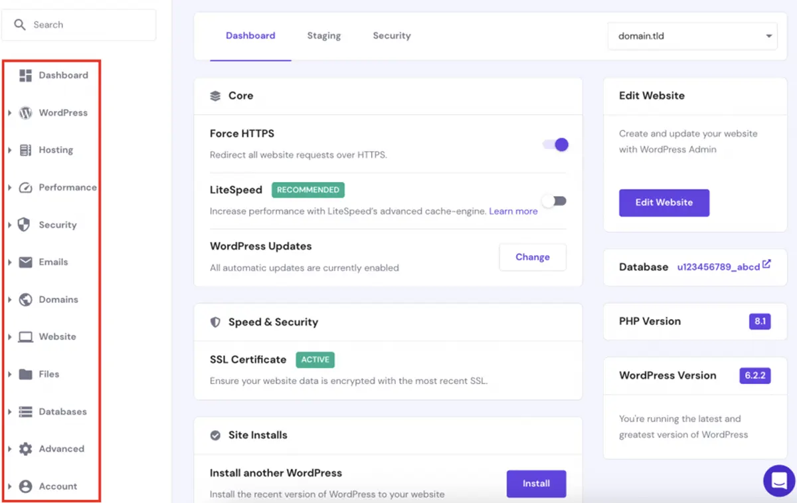This screenshot has height=503, width=797.
Task: Click the RECOMMENDED badge next to LiteSpeed
Action: coord(308,190)
